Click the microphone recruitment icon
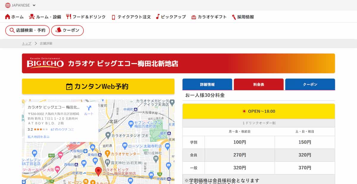Viewport: 357px width, 184px height. 234,17
